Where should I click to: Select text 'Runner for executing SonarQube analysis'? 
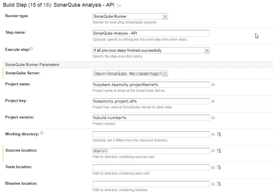(x=125, y=22)
